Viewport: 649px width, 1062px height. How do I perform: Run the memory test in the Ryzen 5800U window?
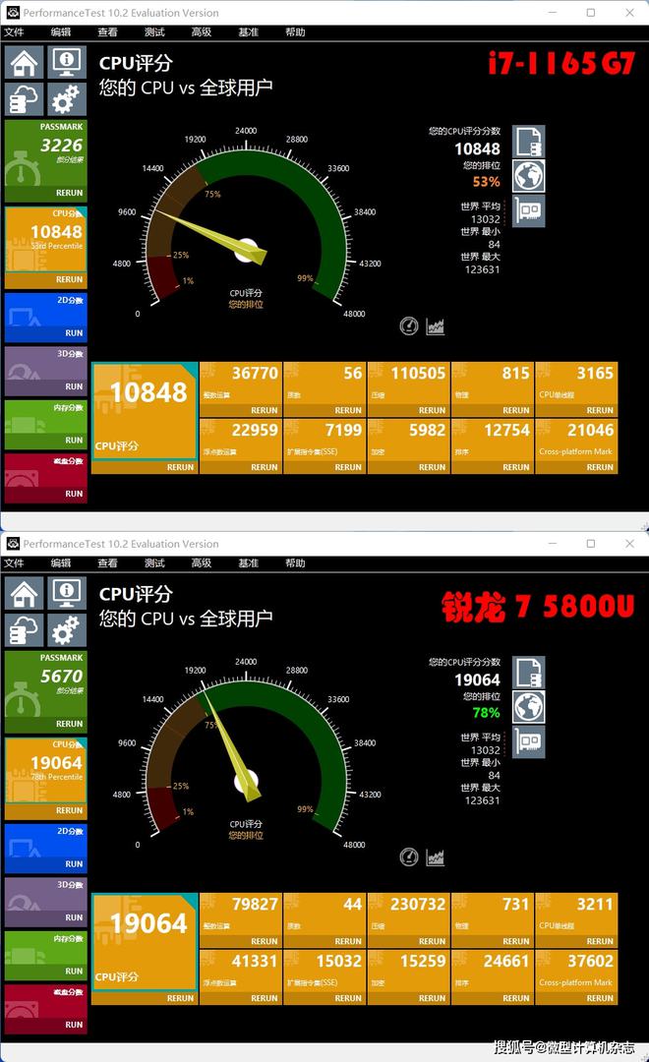[74, 972]
